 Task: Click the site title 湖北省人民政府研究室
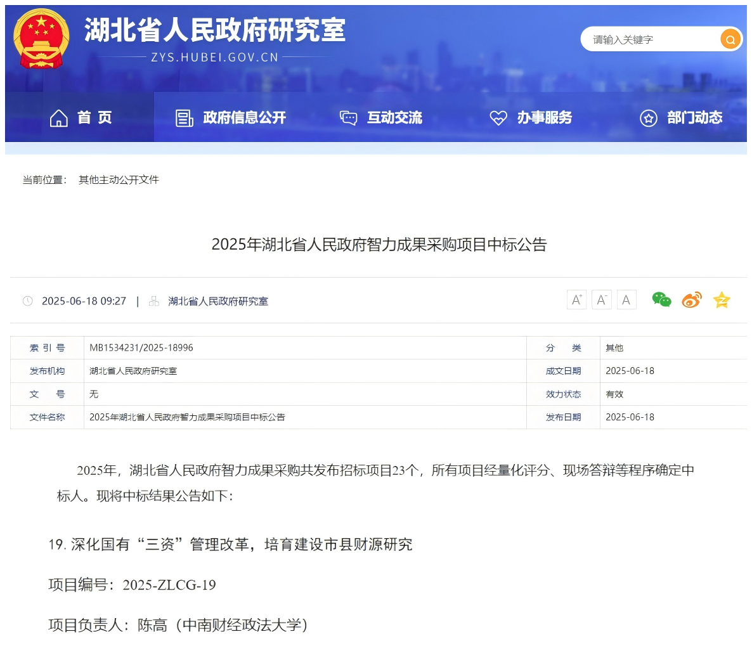click(x=215, y=30)
